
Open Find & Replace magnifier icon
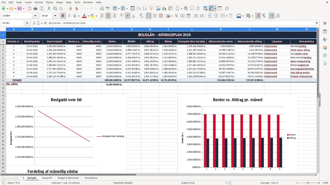pos(102,8)
